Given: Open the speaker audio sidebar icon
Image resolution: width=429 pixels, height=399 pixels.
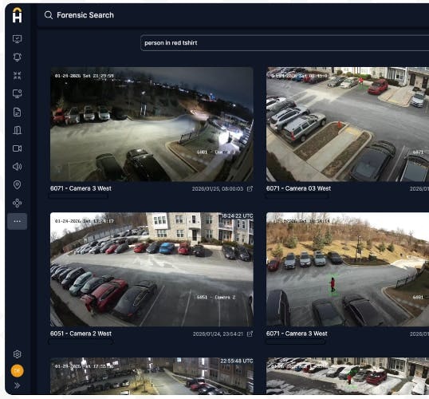Looking at the screenshot, I should pos(18,167).
